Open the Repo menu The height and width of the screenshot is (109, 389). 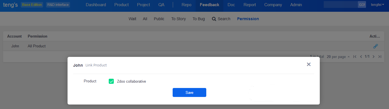[x=187, y=5]
